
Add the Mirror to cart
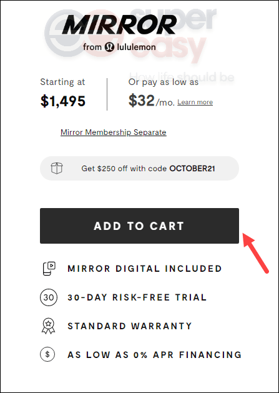coord(139,226)
